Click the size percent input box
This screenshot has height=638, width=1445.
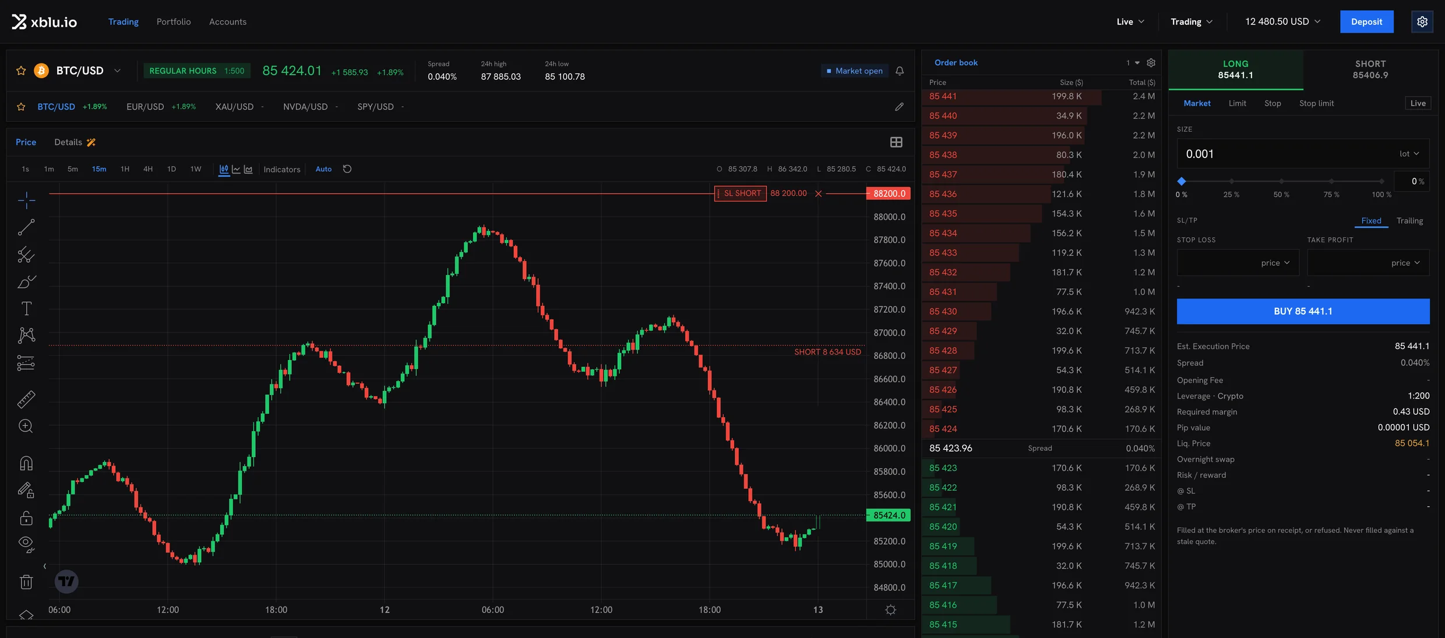[x=1412, y=181]
